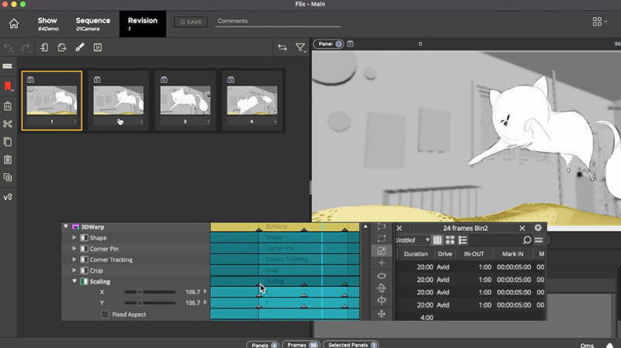Click the arrow after the Y value
The width and height of the screenshot is (621, 348).
point(205,302)
